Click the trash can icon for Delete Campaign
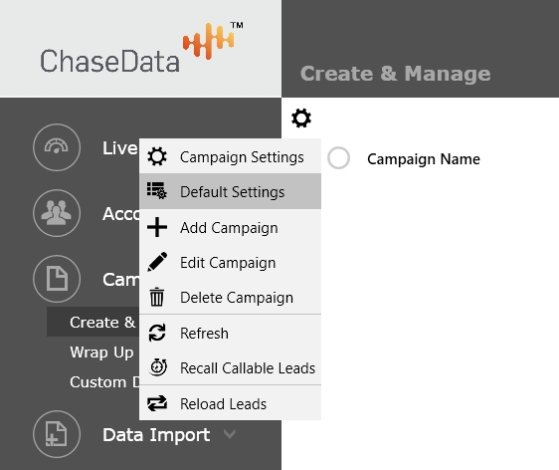 [157, 297]
